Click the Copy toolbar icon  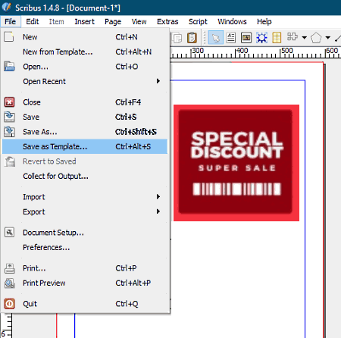pyautogui.click(x=177, y=38)
